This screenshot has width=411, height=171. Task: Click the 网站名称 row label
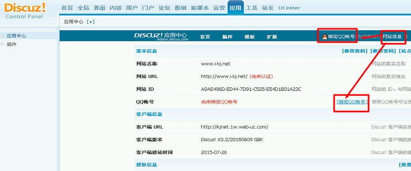tap(147, 64)
